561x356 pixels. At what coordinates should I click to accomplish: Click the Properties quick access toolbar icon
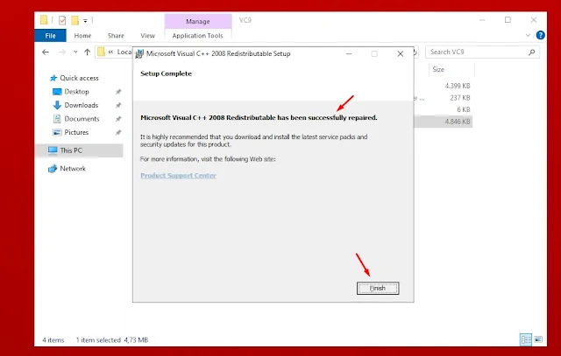pyautogui.click(x=62, y=20)
